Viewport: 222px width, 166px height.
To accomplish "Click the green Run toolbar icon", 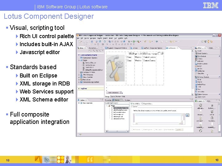I will 134,41.
